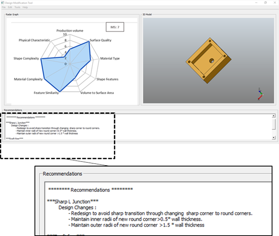Click the Shape Complexity axis label
This screenshot has height=236, width=279.
[26, 59]
